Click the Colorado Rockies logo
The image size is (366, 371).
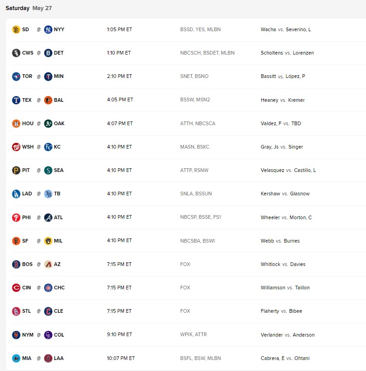tap(48, 335)
